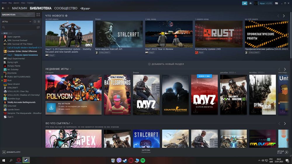Open Apex Legends cover in Play Next
The image size is (292, 164).
73,139
